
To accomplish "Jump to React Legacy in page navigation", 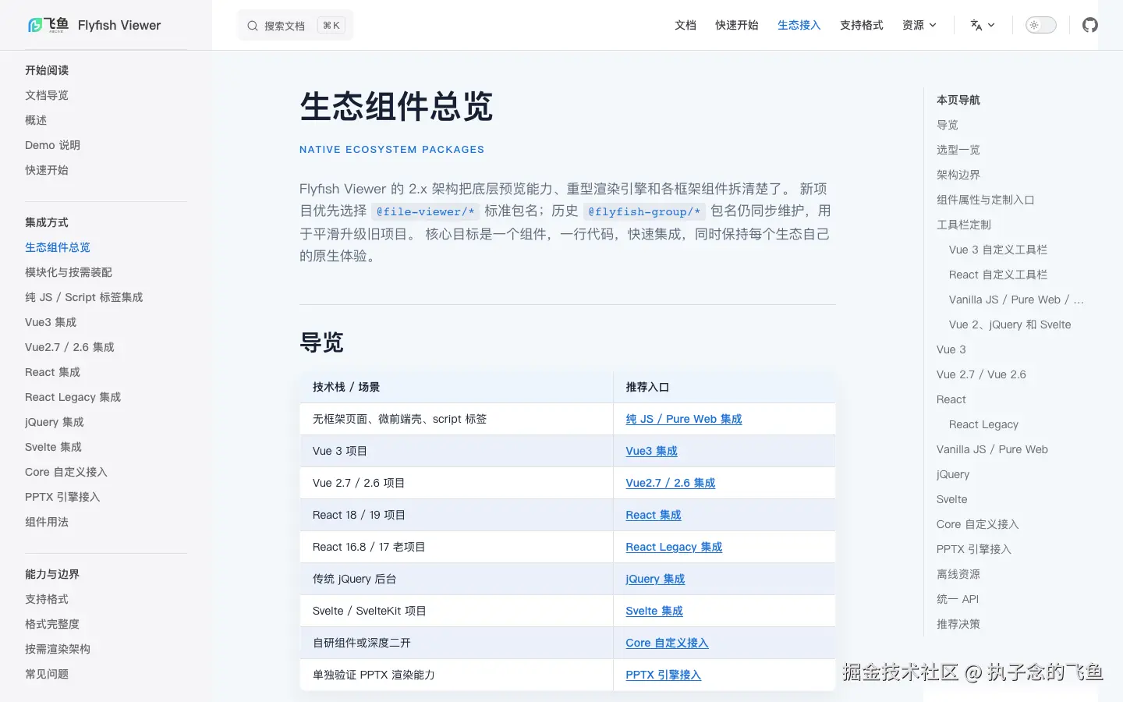I will tap(983, 424).
